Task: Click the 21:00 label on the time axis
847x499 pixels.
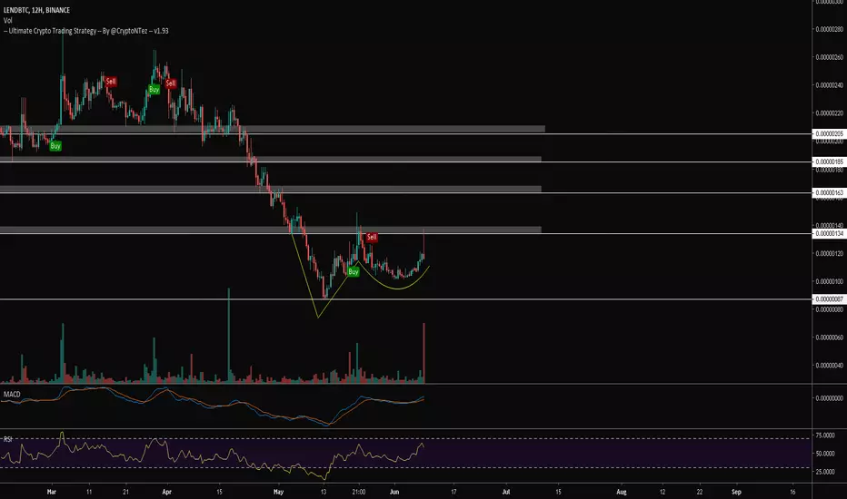Action: click(359, 492)
